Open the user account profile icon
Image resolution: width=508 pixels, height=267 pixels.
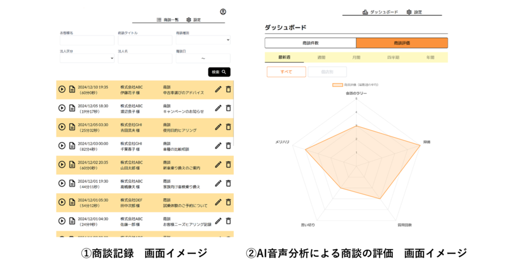click(223, 12)
